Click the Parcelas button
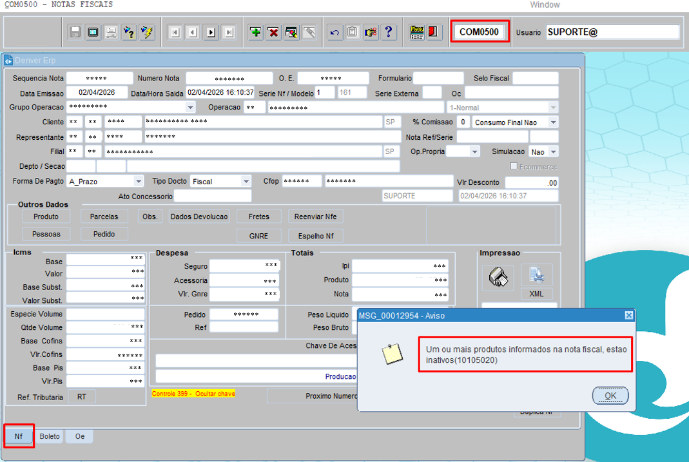 click(104, 217)
